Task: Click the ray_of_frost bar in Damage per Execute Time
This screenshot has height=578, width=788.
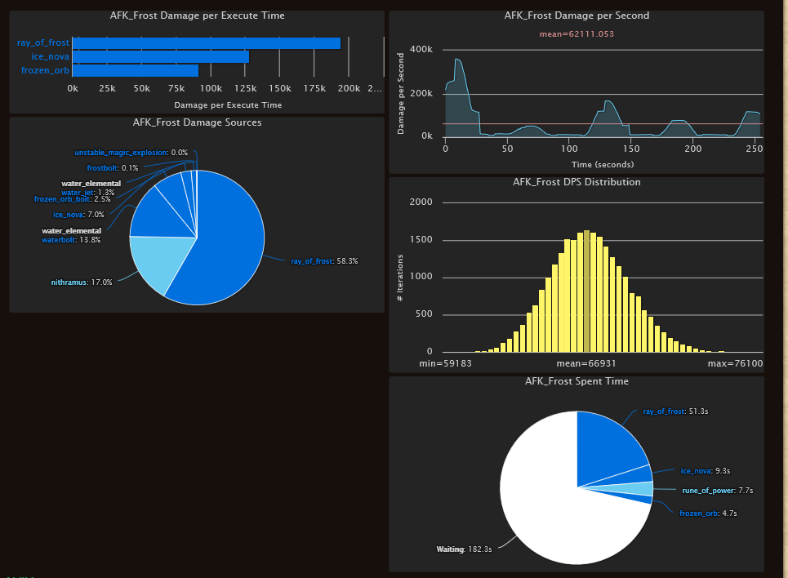Action: point(207,43)
